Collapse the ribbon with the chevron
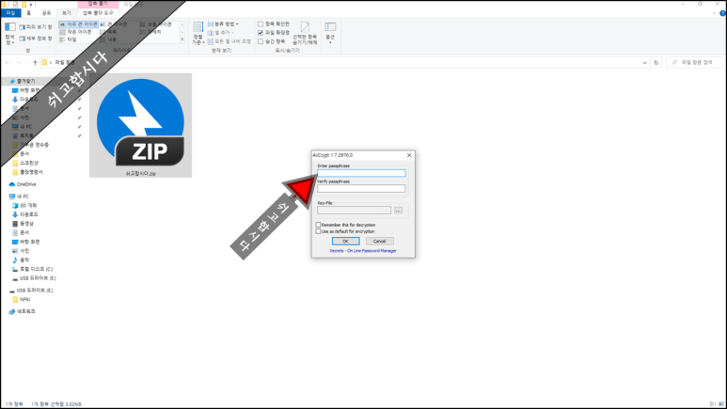The width and height of the screenshot is (727, 409). click(715, 13)
